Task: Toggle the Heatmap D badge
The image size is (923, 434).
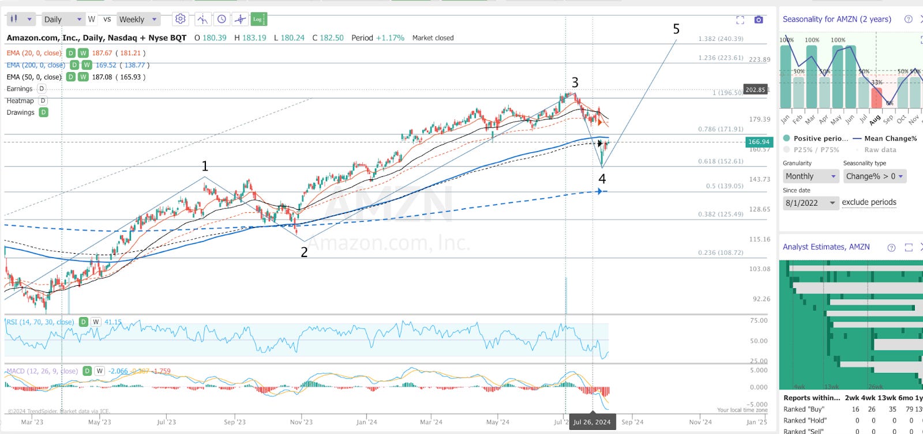Action: point(43,100)
